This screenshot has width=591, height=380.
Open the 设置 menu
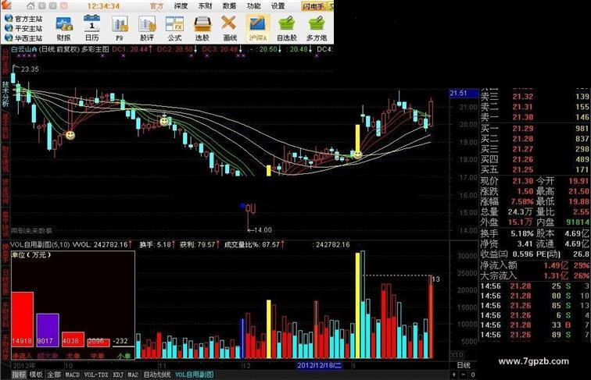(278, 6)
